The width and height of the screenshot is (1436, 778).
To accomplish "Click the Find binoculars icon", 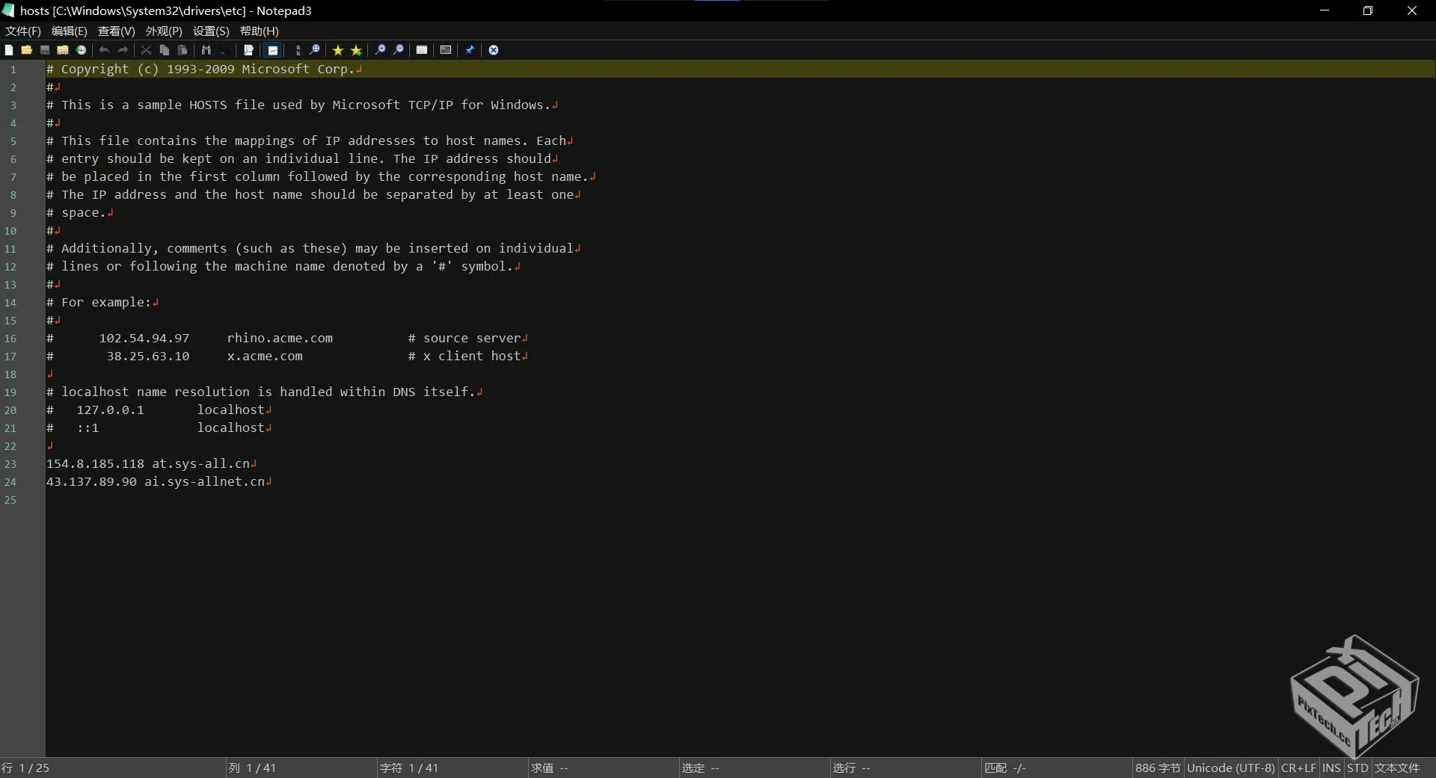I will tap(206, 50).
